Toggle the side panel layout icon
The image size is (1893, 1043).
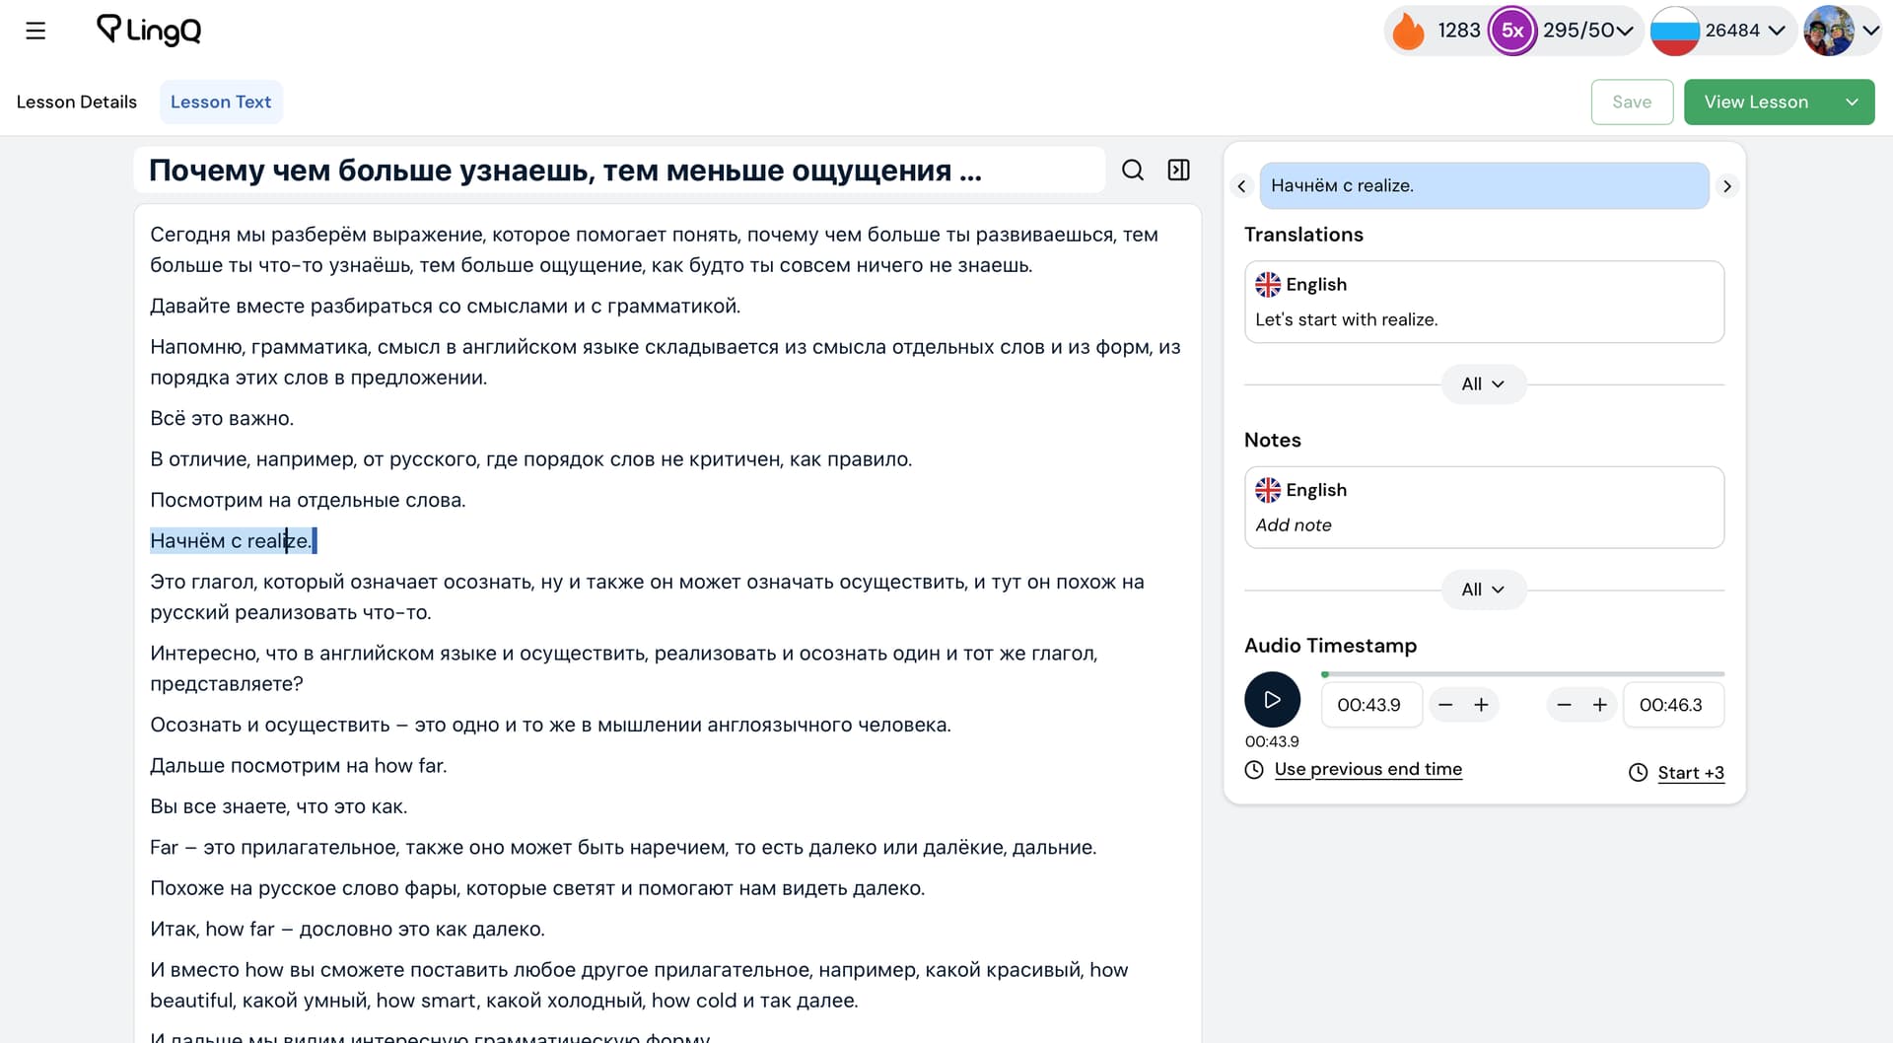(1178, 171)
